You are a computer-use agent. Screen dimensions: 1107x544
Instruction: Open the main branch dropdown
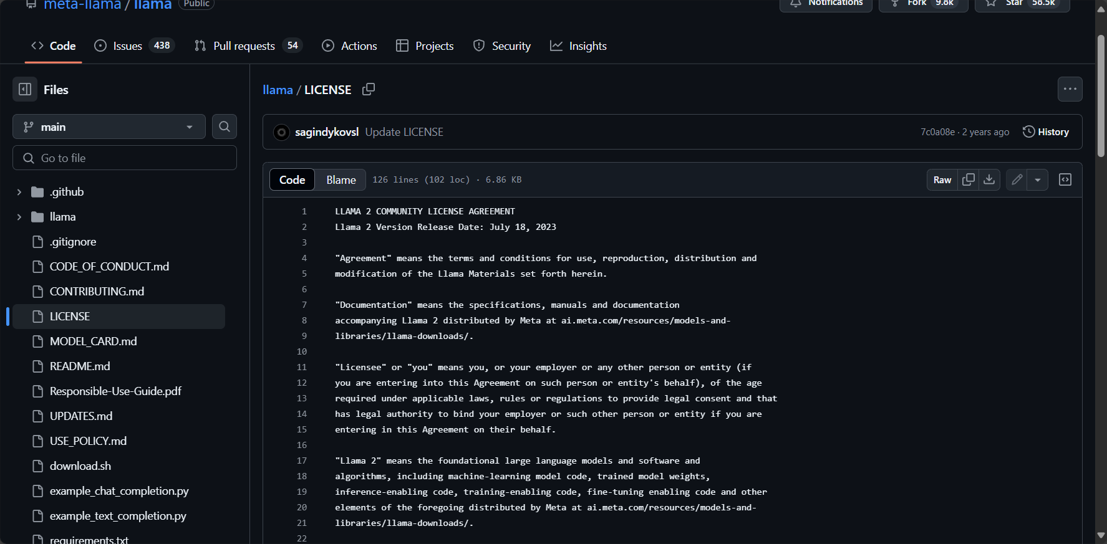[109, 126]
